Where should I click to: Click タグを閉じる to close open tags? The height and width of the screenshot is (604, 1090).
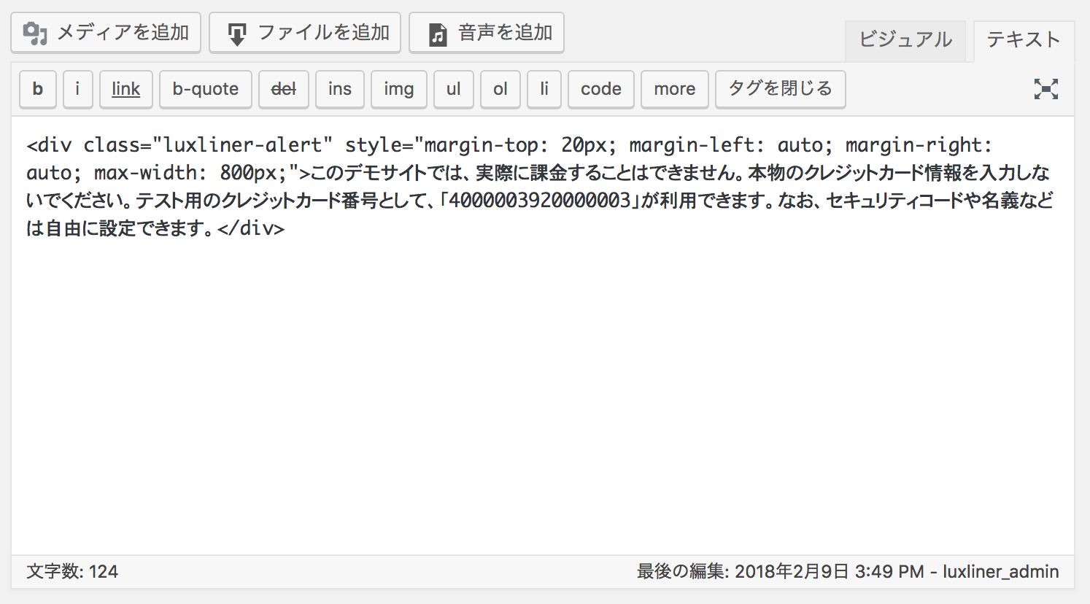781,89
